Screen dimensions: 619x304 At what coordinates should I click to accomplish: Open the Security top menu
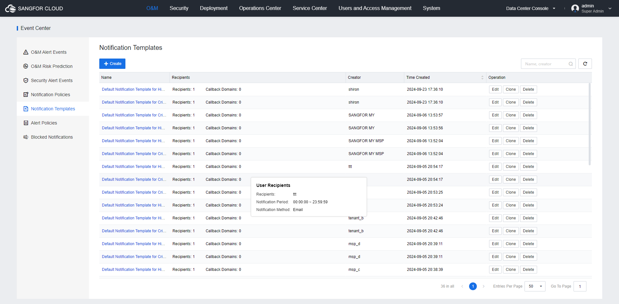(179, 8)
